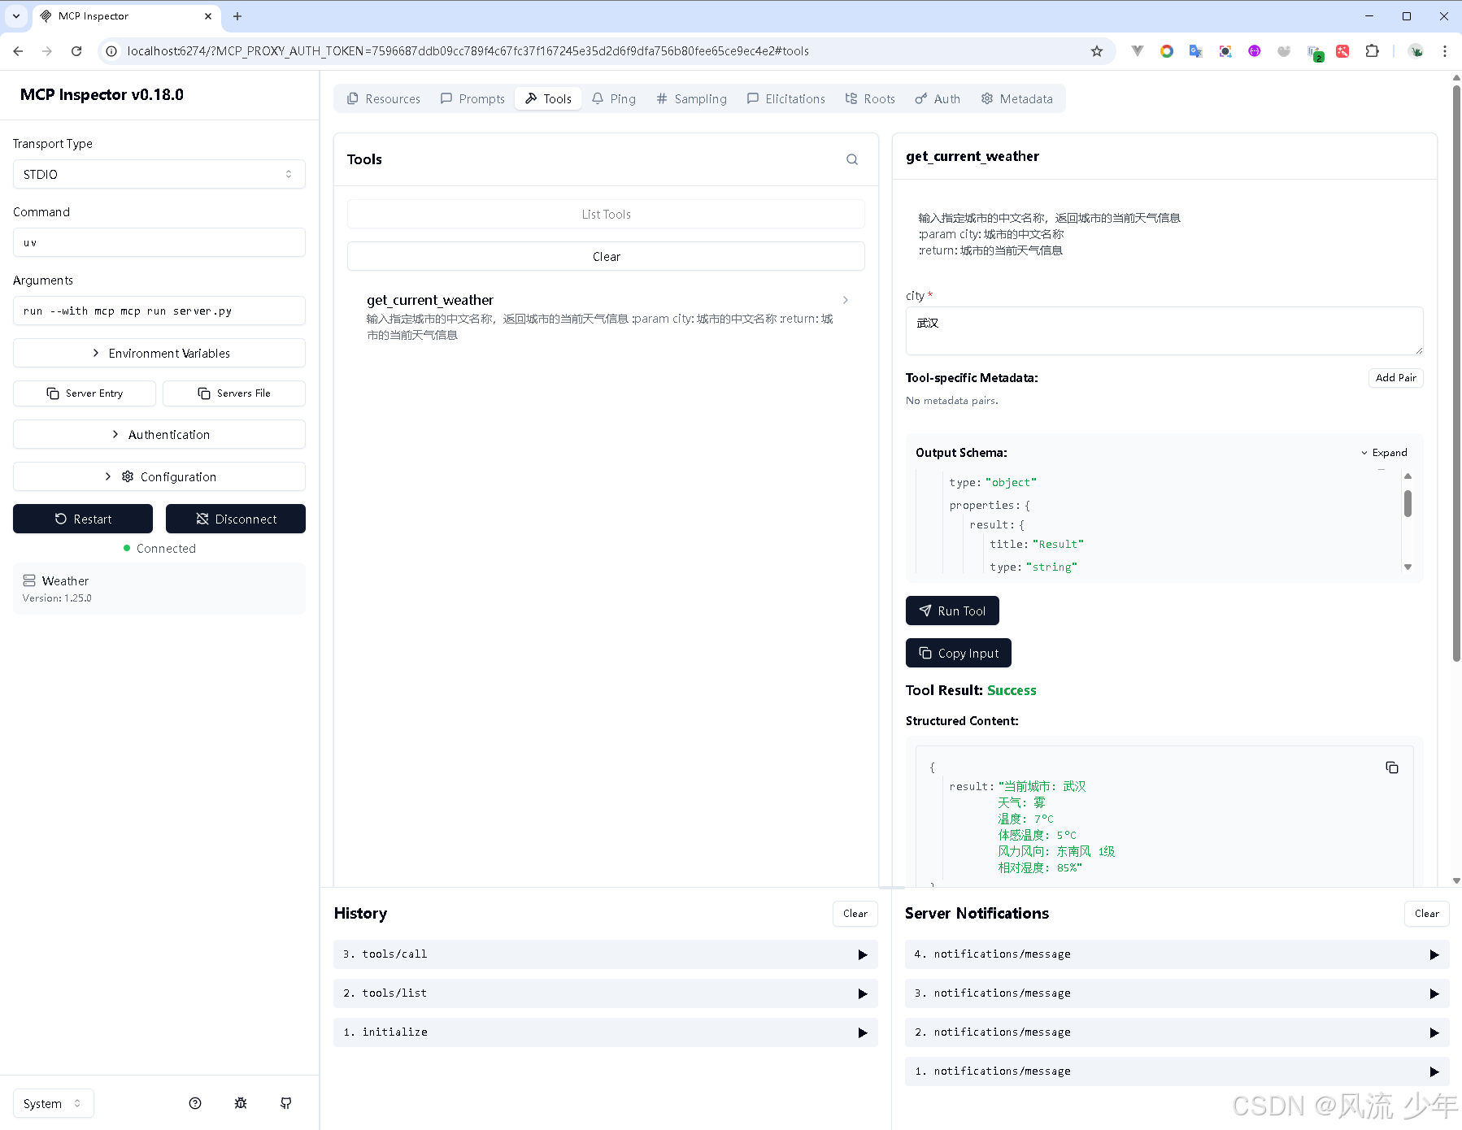Disconnect from the MCP server

pos(236,519)
